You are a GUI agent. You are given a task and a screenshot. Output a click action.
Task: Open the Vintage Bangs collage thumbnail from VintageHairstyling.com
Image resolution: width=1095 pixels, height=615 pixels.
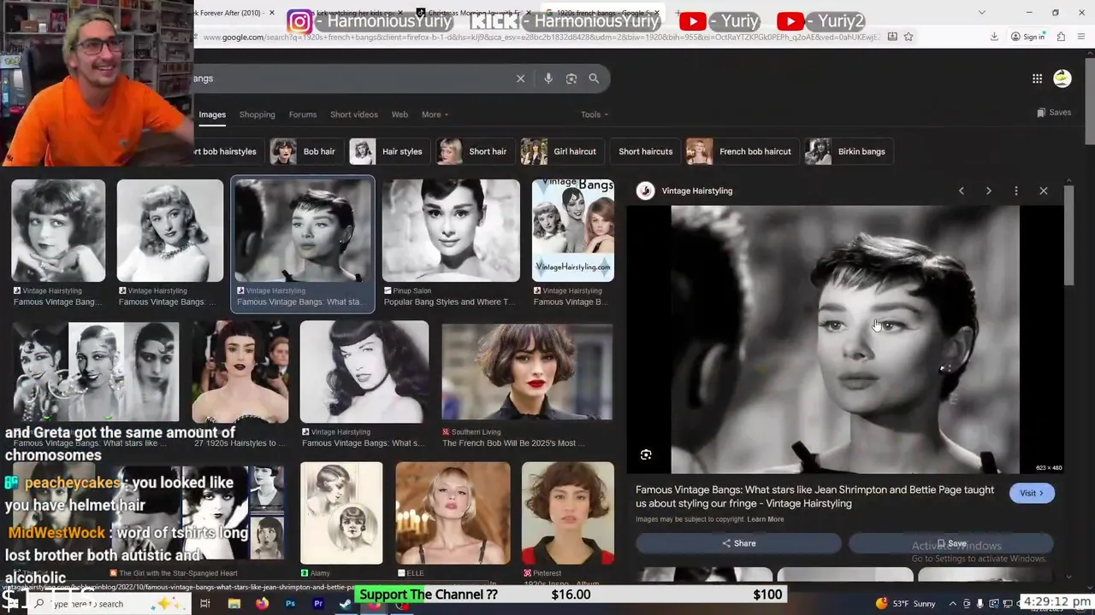tap(573, 231)
